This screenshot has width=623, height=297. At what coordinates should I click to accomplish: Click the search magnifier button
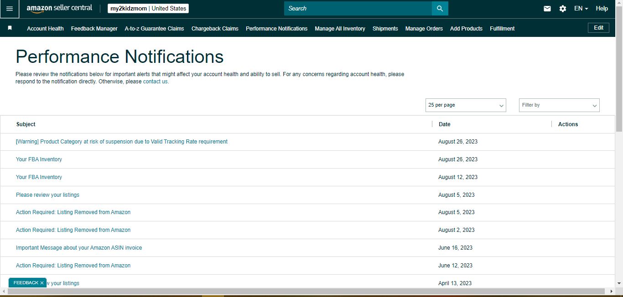click(x=440, y=8)
